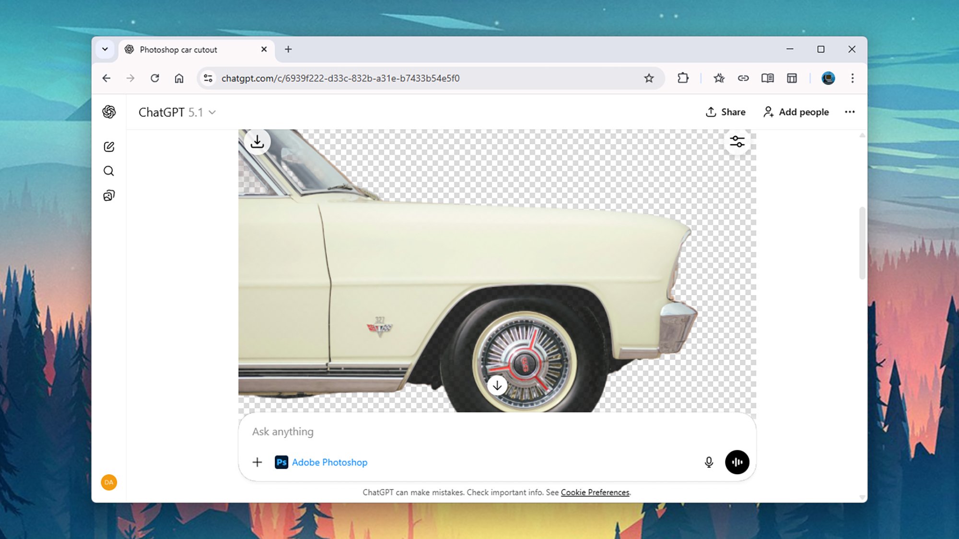Click the Share button
This screenshot has width=959, height=539.
(x=725, y=112)
